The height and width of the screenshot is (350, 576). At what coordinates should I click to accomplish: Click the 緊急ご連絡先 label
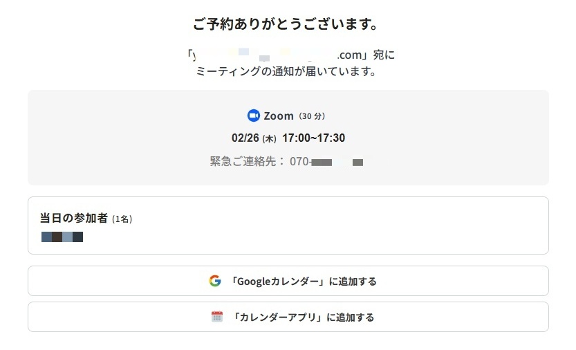tap(247, 161)
